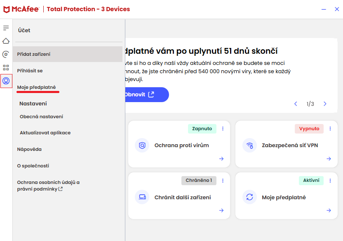
Task: Select Aktualizovat aplikace menu item
Action: coord(45,133)
